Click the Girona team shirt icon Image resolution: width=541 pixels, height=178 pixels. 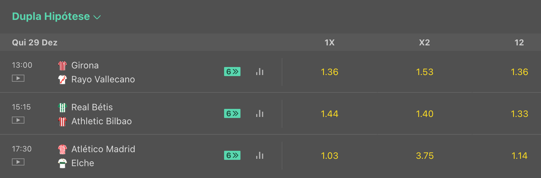click(62, 66)
